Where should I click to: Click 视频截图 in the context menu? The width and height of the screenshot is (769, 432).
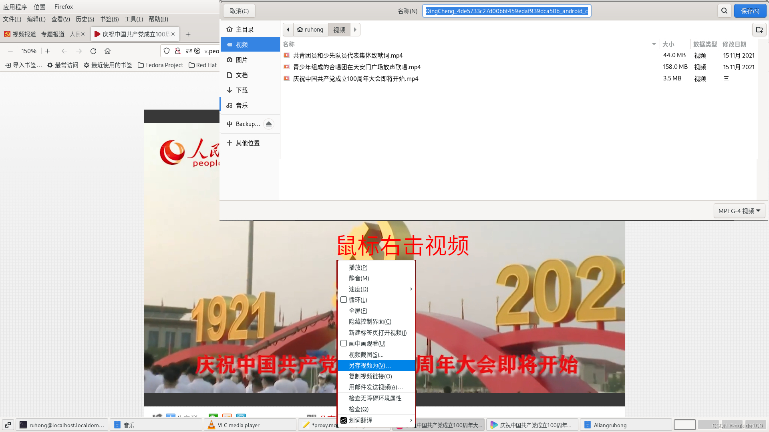(376, 355)
